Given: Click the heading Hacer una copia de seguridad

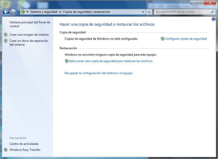Looking at the screenshot, I should [107, 24].
